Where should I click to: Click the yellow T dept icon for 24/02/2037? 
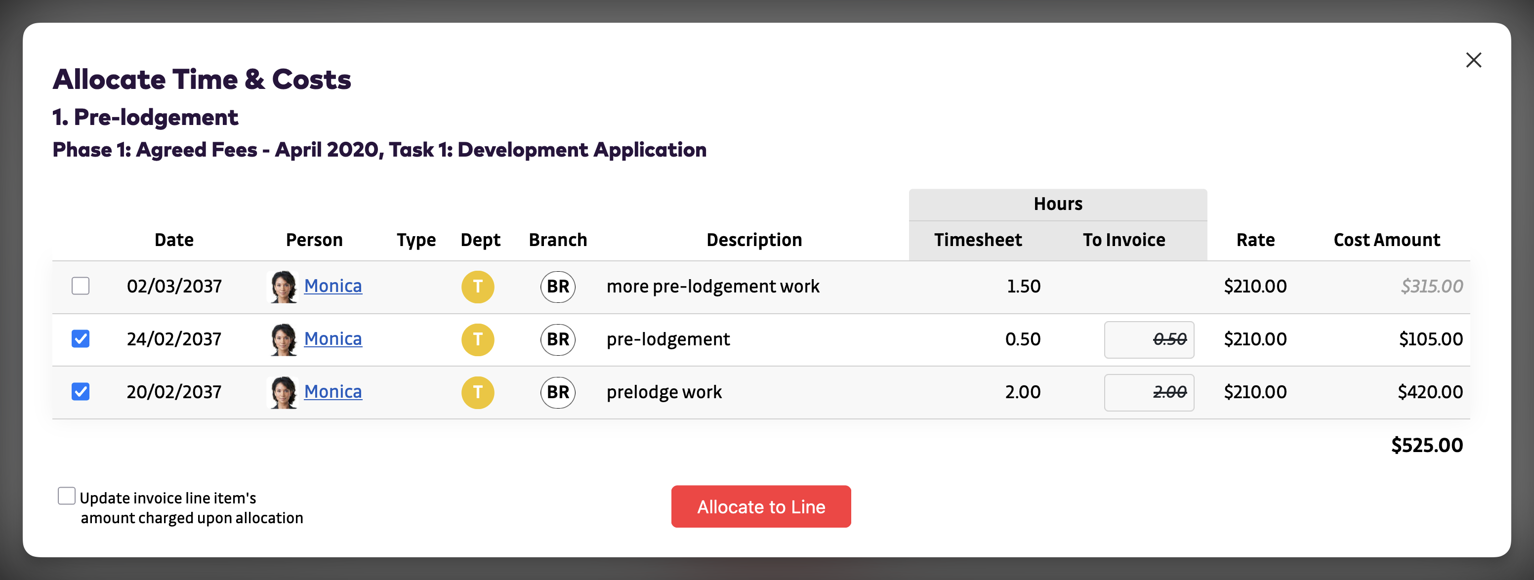[x=478, y=339]
